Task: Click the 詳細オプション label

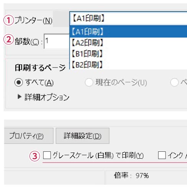Action: coord(47,97)
